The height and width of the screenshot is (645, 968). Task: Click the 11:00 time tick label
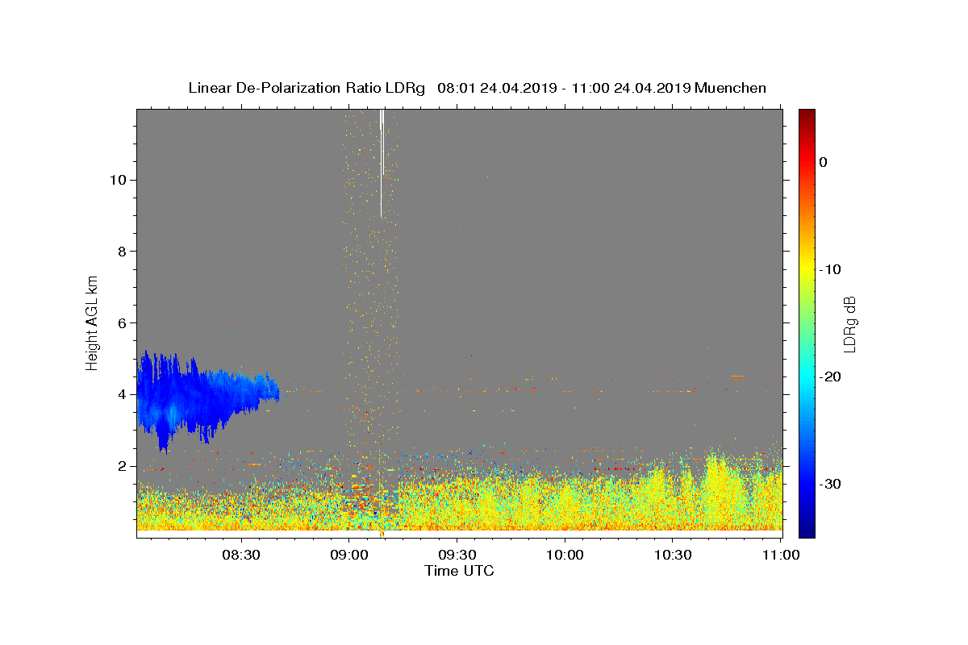(781, 556)
